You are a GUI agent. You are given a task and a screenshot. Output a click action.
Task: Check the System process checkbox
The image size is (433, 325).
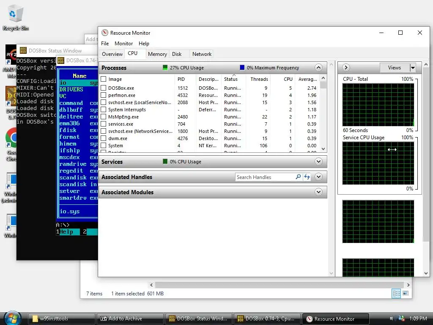click(104, 146)
